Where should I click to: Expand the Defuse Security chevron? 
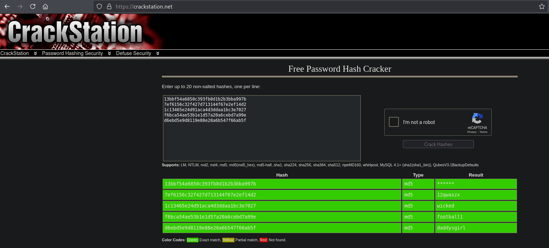click(x=158, y=53)
